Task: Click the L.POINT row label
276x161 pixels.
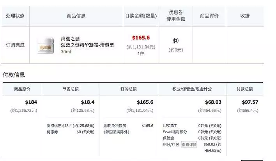Action: (170, 126)
